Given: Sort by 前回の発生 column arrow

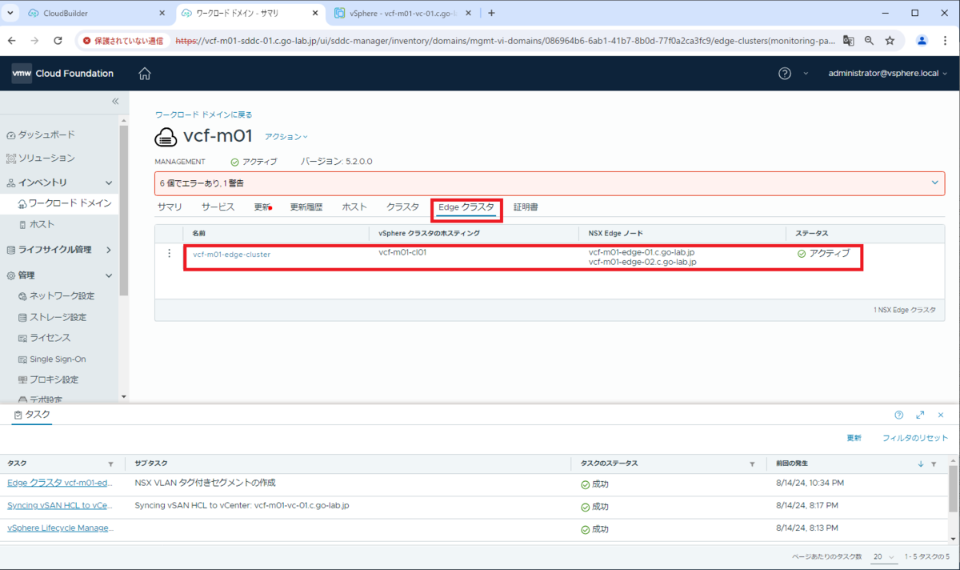Looking at the screenshot, I should 921,464.
